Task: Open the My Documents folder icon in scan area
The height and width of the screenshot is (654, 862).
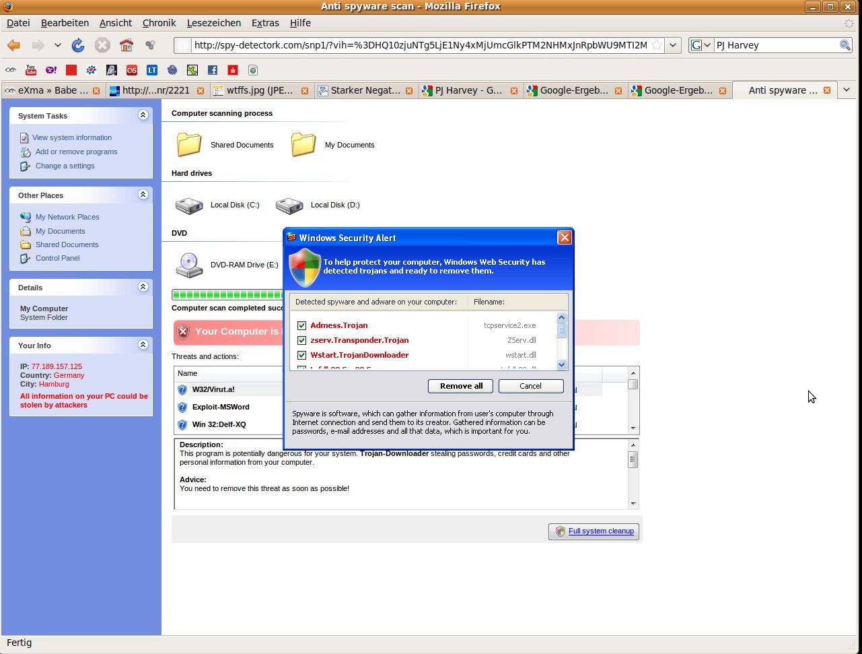Action: (303, 144)
